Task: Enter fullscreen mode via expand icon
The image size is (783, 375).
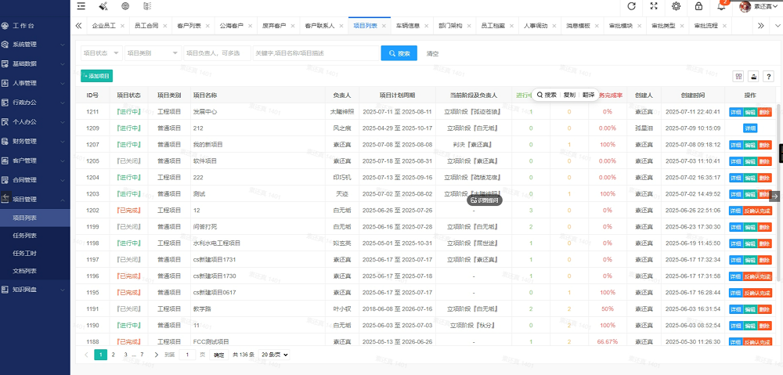Action: 654,6
